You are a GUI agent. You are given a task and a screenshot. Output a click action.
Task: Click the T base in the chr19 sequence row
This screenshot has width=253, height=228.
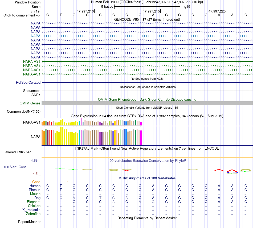[x=61, y=15]
